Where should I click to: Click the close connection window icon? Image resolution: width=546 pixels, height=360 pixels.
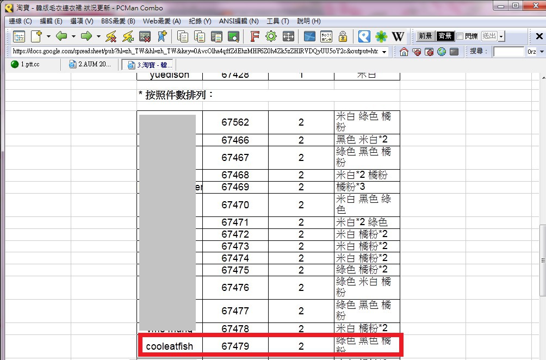[x=145, y=36]
